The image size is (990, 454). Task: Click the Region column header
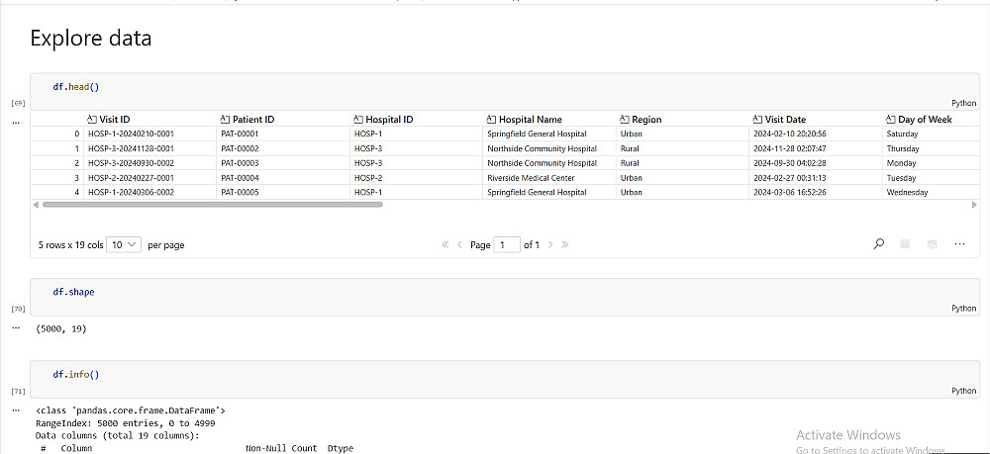point(646,120)
